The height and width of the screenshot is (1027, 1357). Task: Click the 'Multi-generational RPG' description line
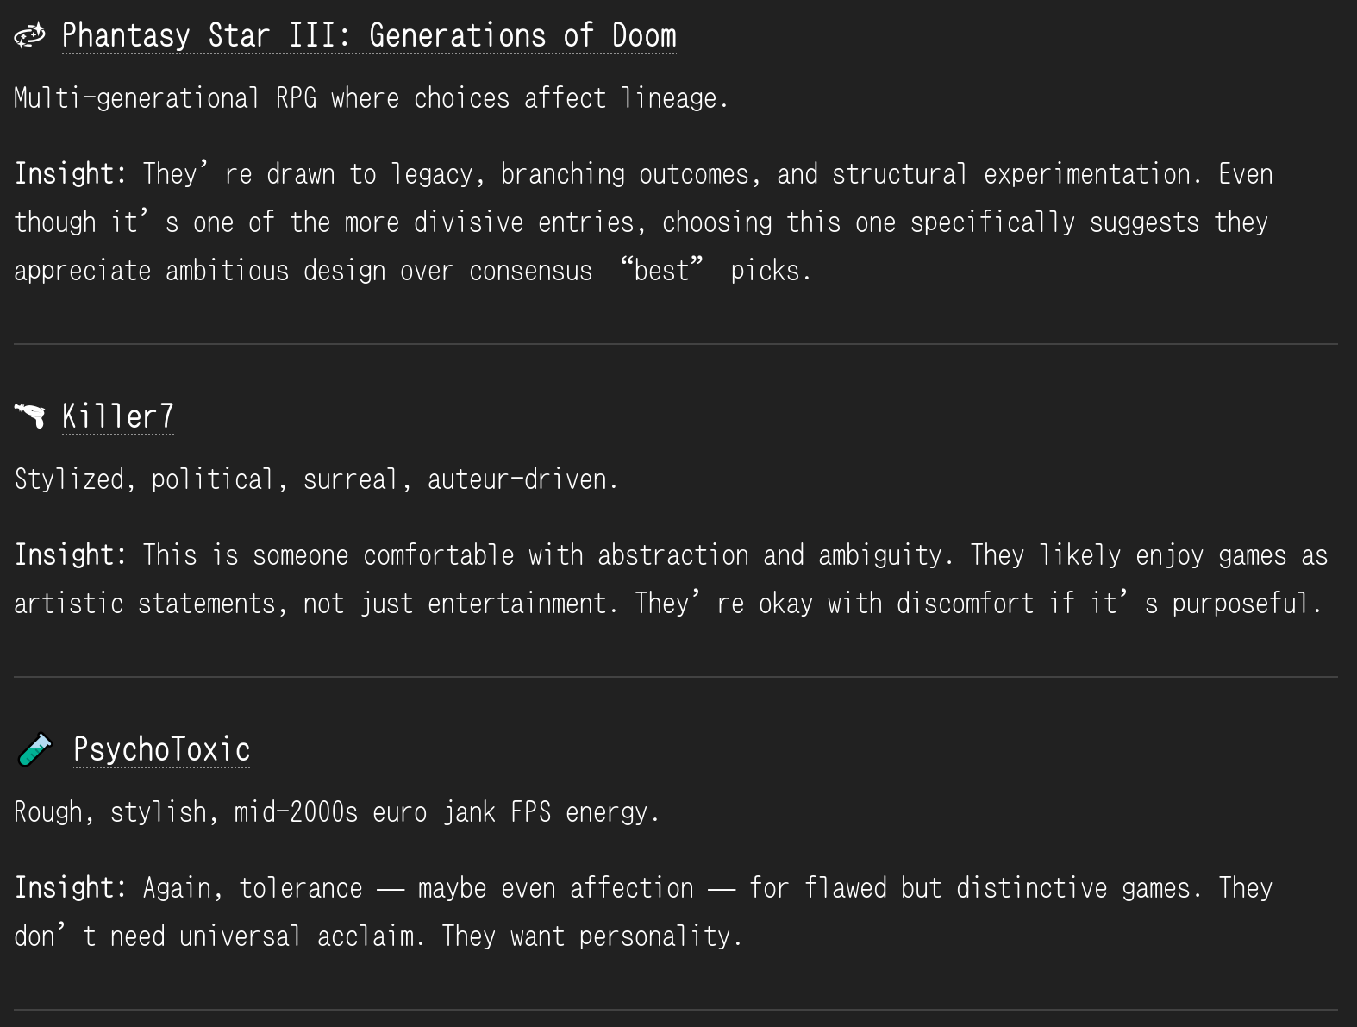[x=371, y=98]
